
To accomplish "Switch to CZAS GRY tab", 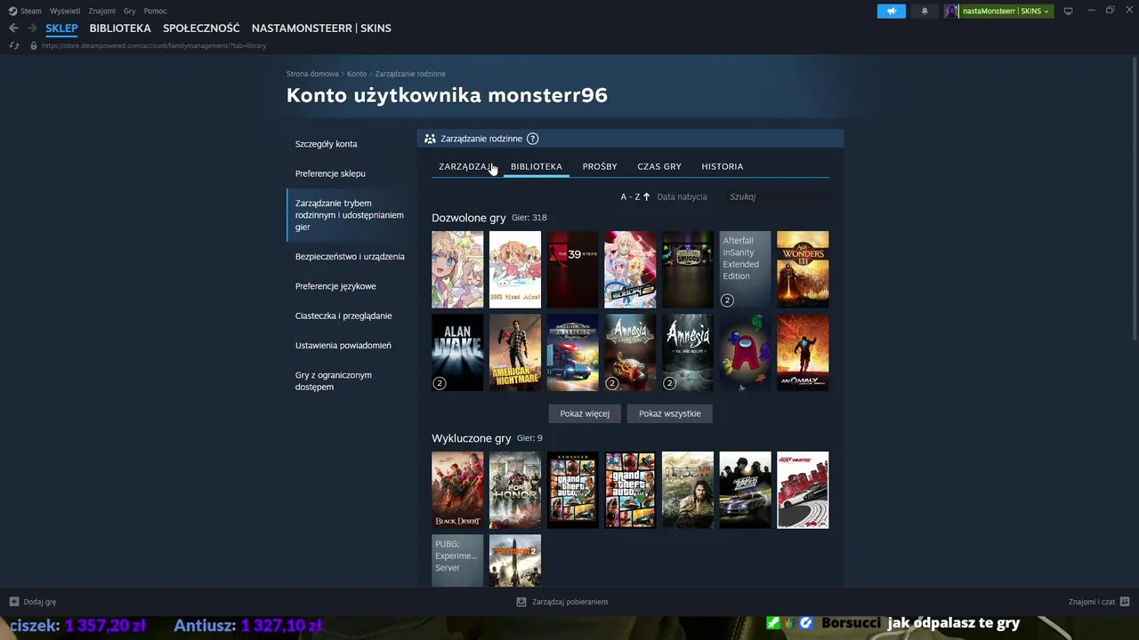I will (x=659, y=166).
